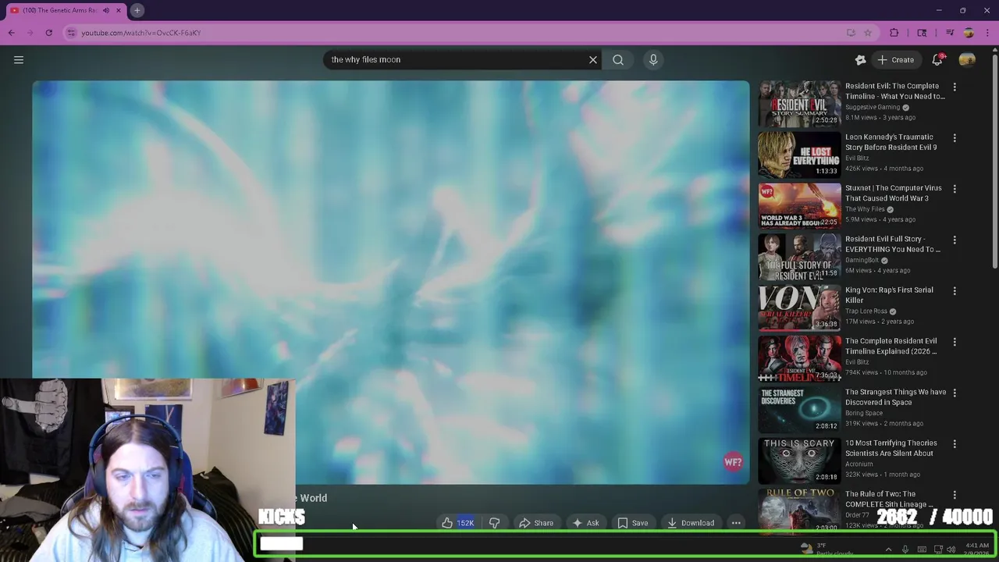Download the current video
Viewport: 999px width, 562px height.
[691, 523]
